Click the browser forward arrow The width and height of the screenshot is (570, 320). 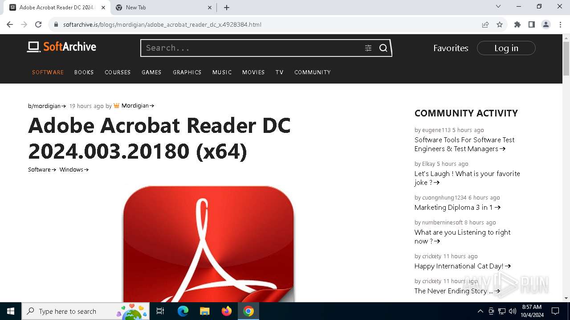24,24
